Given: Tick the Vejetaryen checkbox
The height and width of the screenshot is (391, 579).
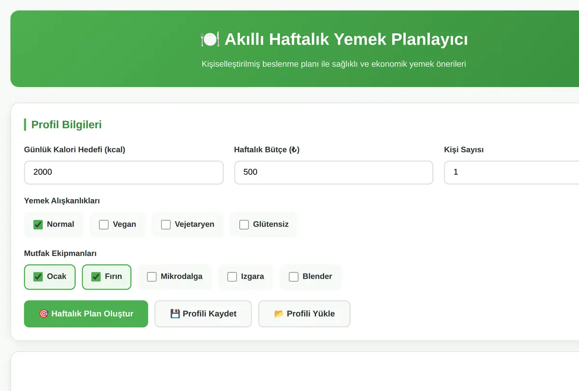Looking at the screenshot, I should 166,225.
